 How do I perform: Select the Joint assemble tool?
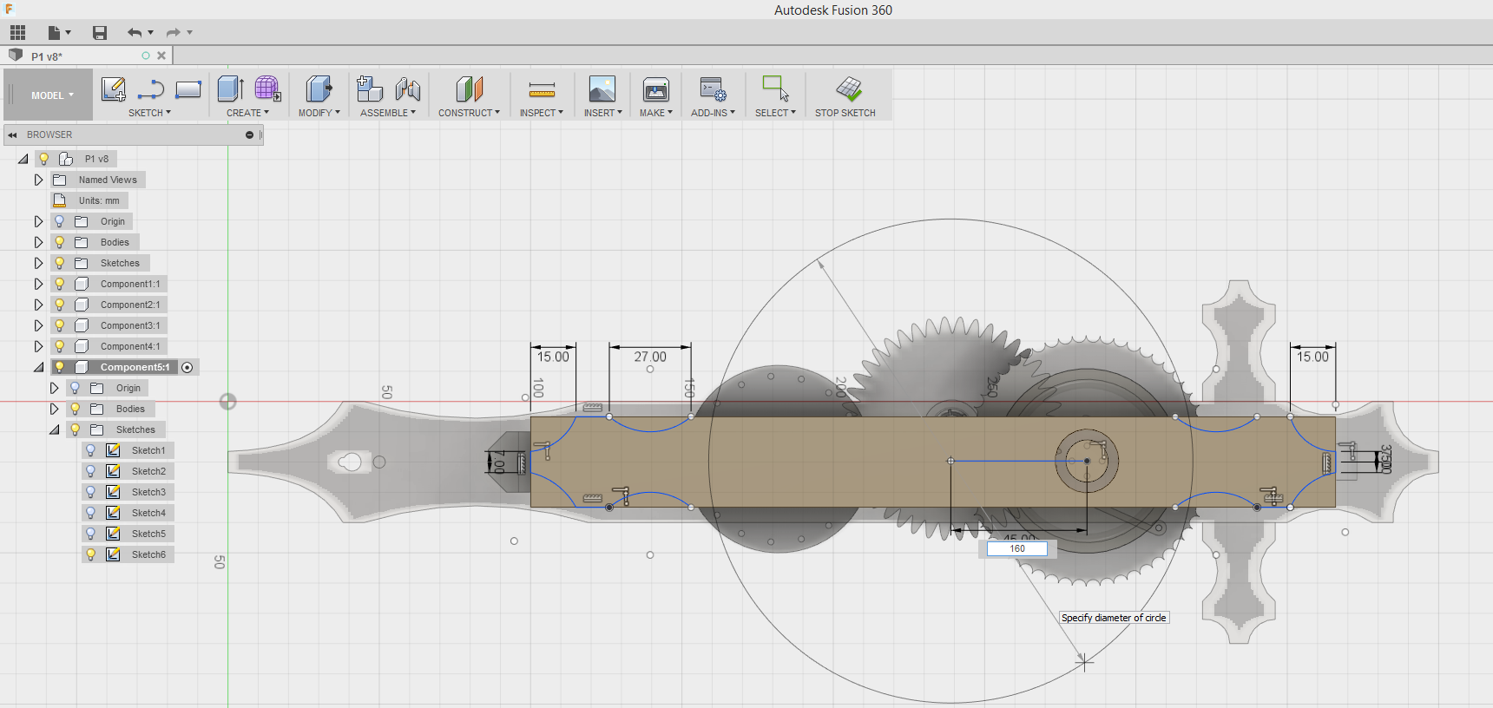408,88
